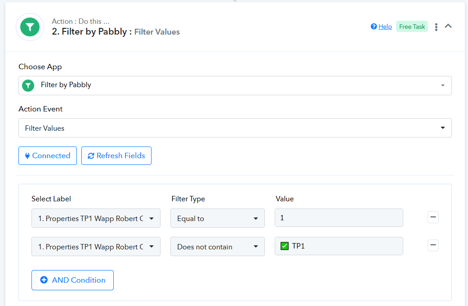Viewport: 468px width, 306px height.
Task: Open label dropdown in Equal to row
Action: click(96, 218)
